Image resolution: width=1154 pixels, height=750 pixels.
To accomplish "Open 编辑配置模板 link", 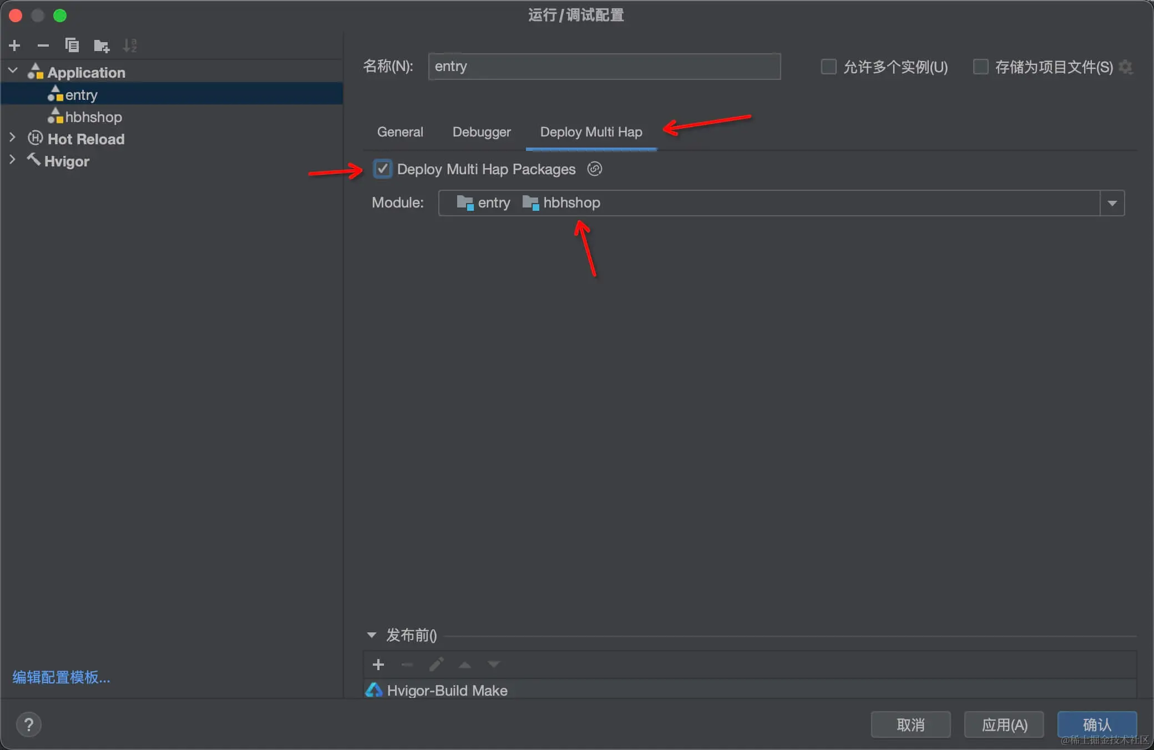I will (x=62, y=677).
